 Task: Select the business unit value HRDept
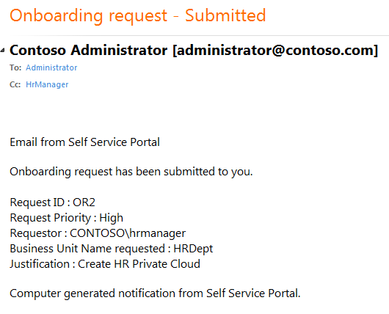193,249
